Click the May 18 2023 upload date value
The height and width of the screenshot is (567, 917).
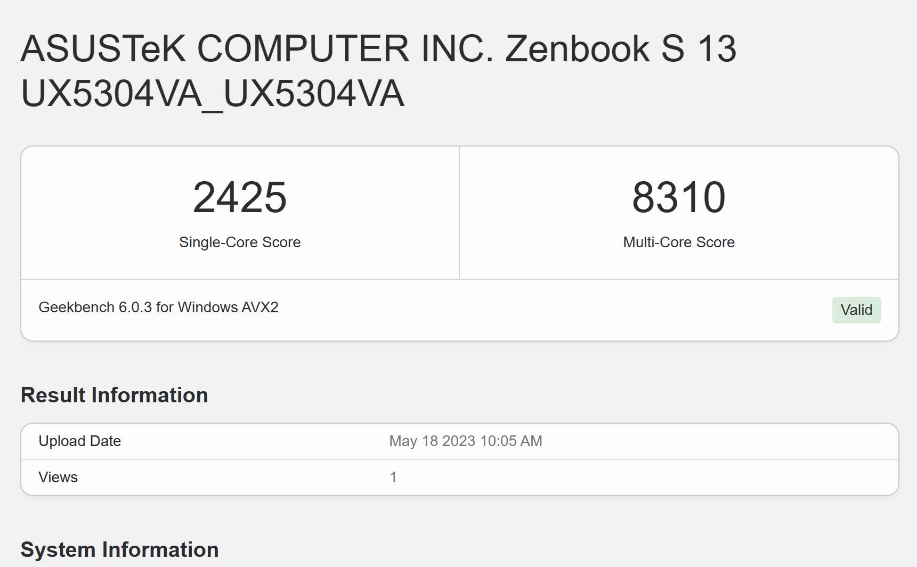coord(465,441)
